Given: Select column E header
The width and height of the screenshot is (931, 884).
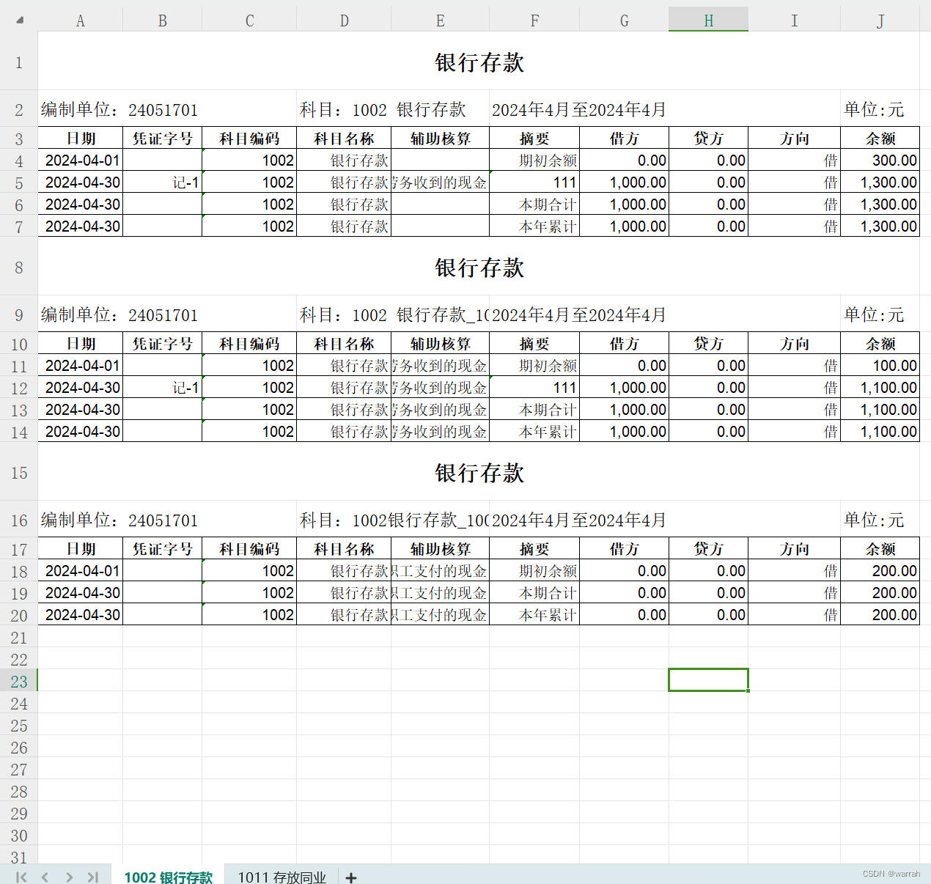Looking at the screenshot, I should point(440,21).
